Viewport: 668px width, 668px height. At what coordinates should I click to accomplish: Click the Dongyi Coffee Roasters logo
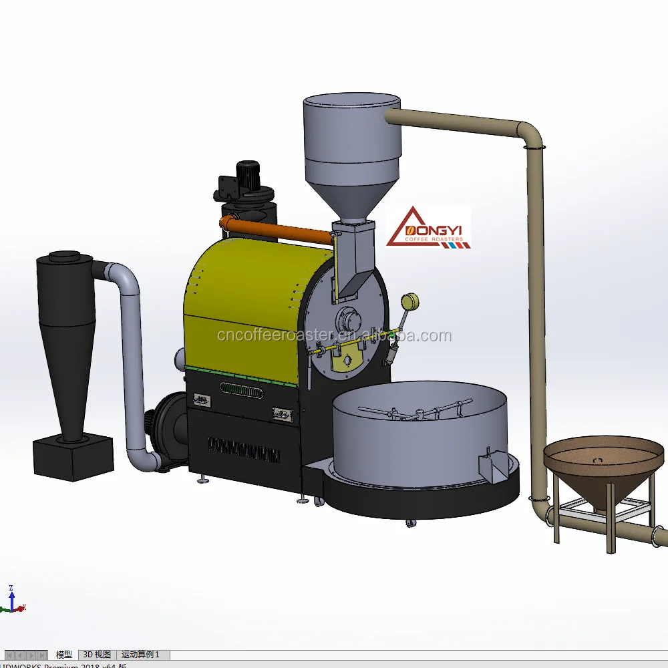[x=428, y=228]
